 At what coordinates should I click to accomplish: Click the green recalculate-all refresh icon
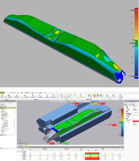(121, 95)
